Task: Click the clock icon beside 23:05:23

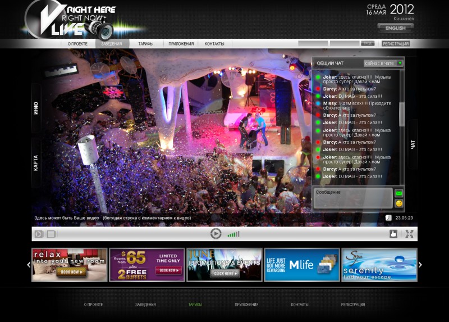Action: [388, 218]
